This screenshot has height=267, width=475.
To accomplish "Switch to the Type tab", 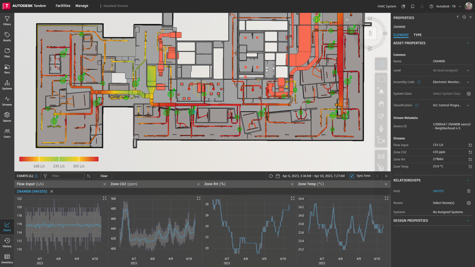I will [x=417, y=35].
